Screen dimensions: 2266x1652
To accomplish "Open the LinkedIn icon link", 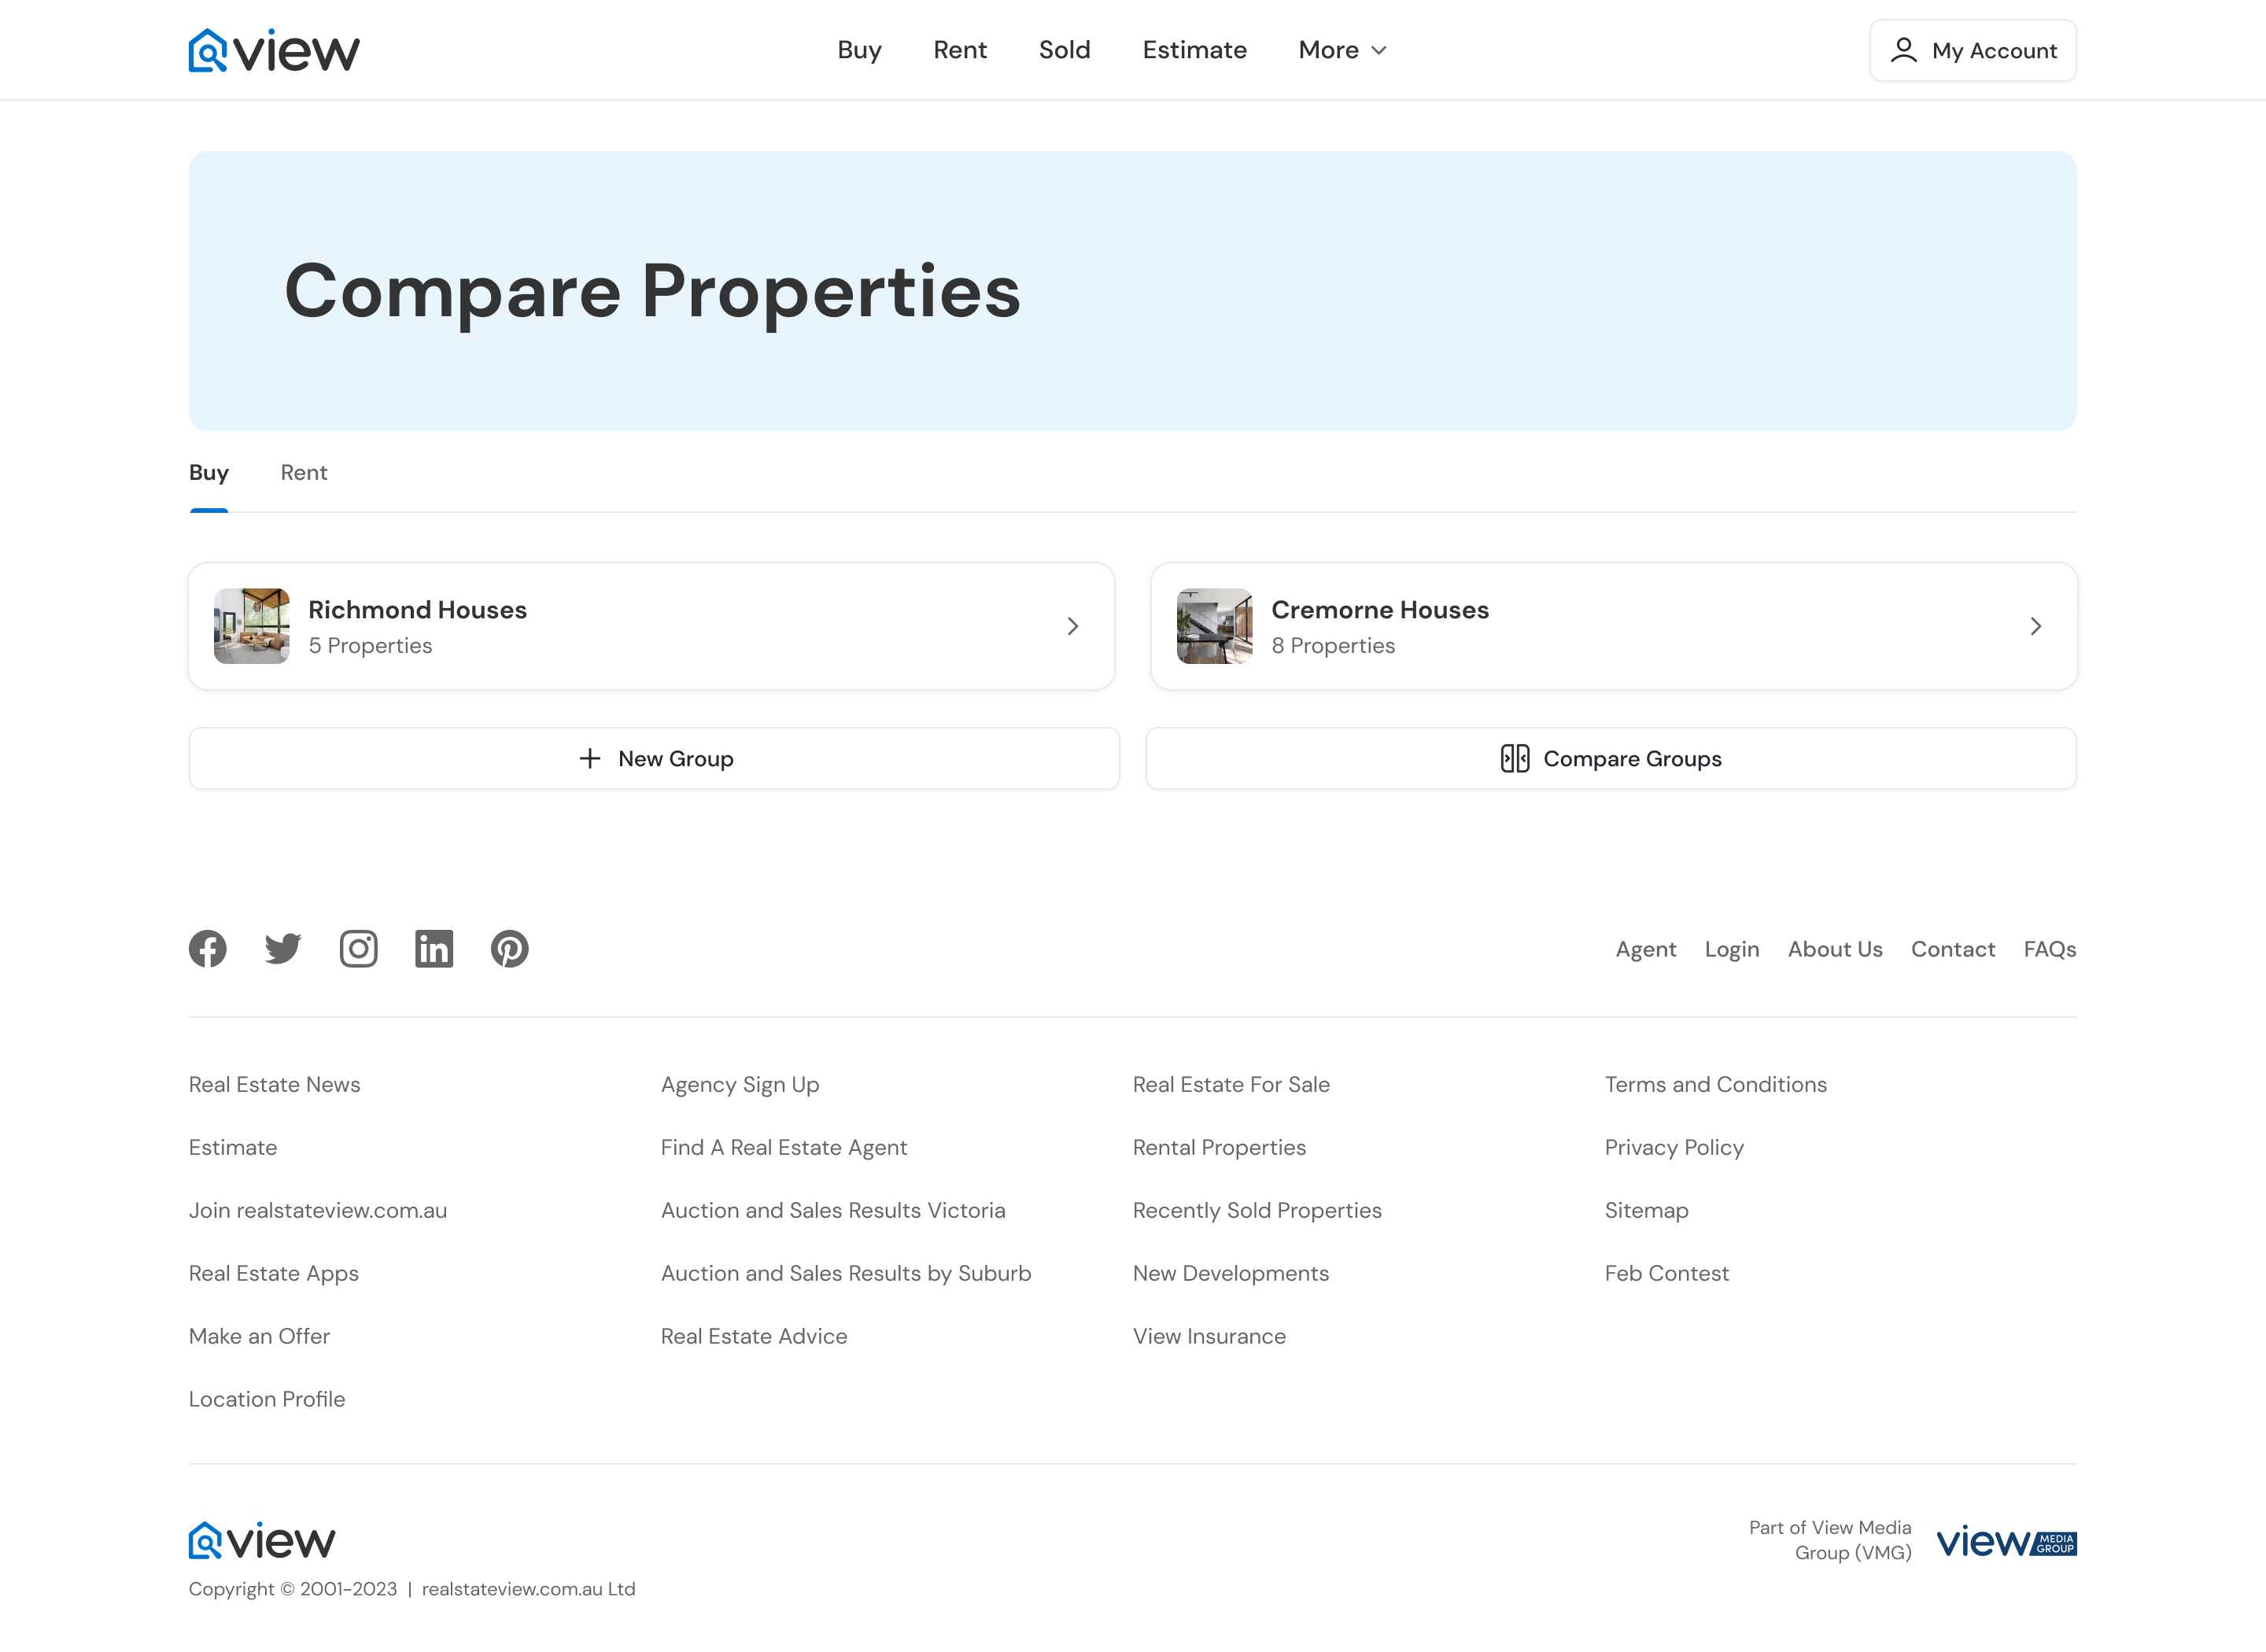I will pyautogui.click(x=434, y=948).
